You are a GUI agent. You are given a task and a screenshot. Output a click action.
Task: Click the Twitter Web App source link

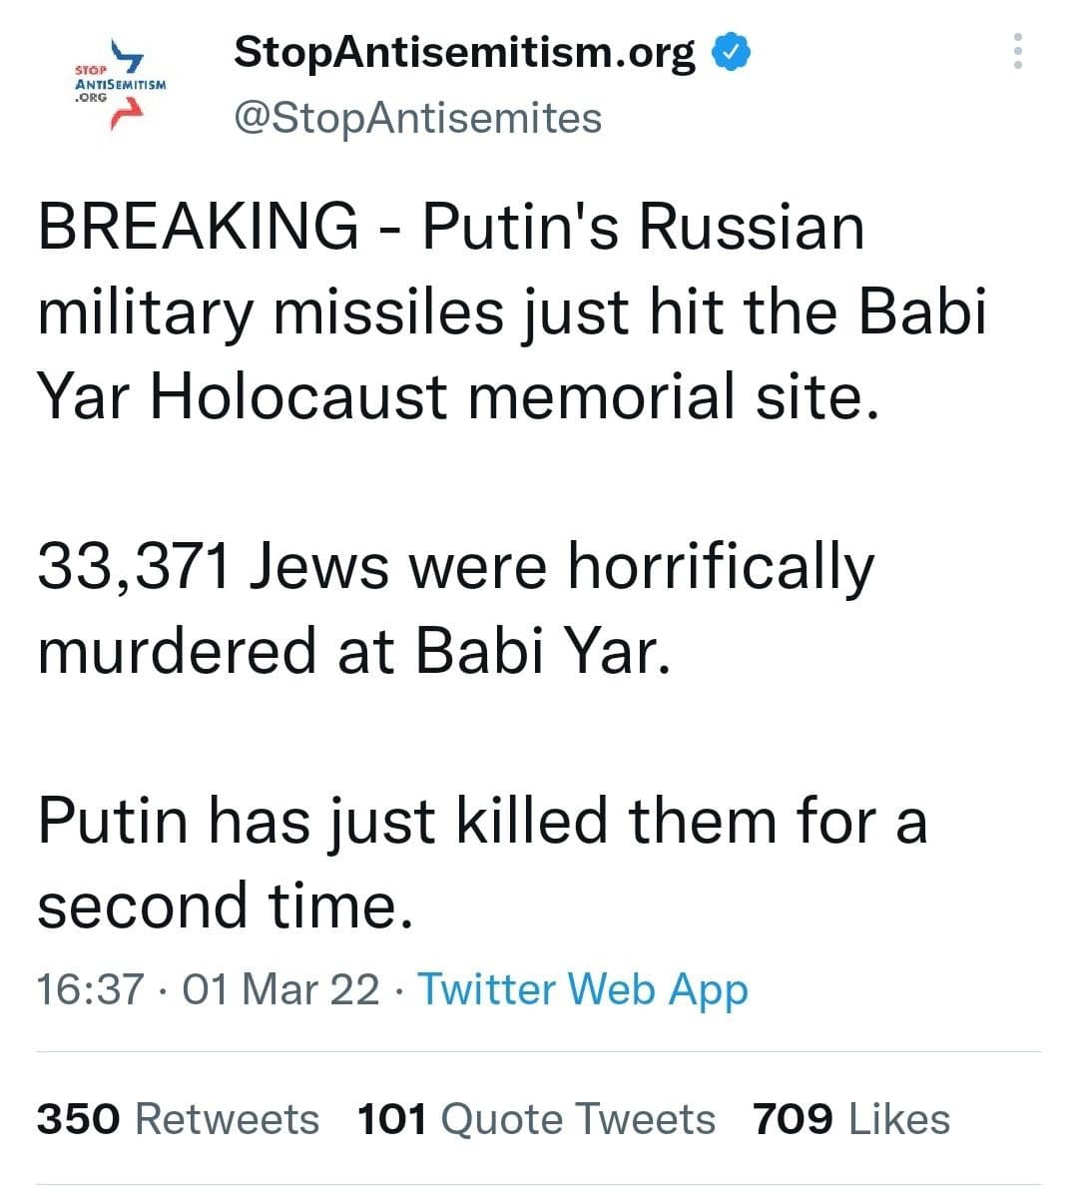tap(582, 989)
